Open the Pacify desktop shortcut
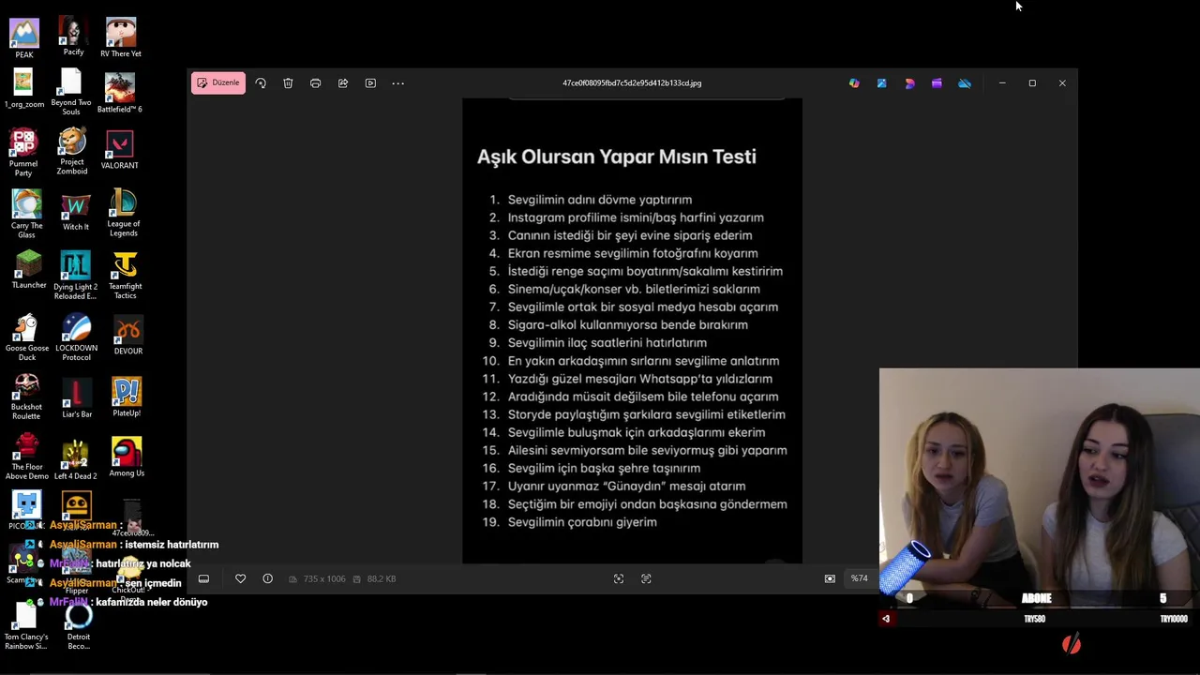 (73, 37)
